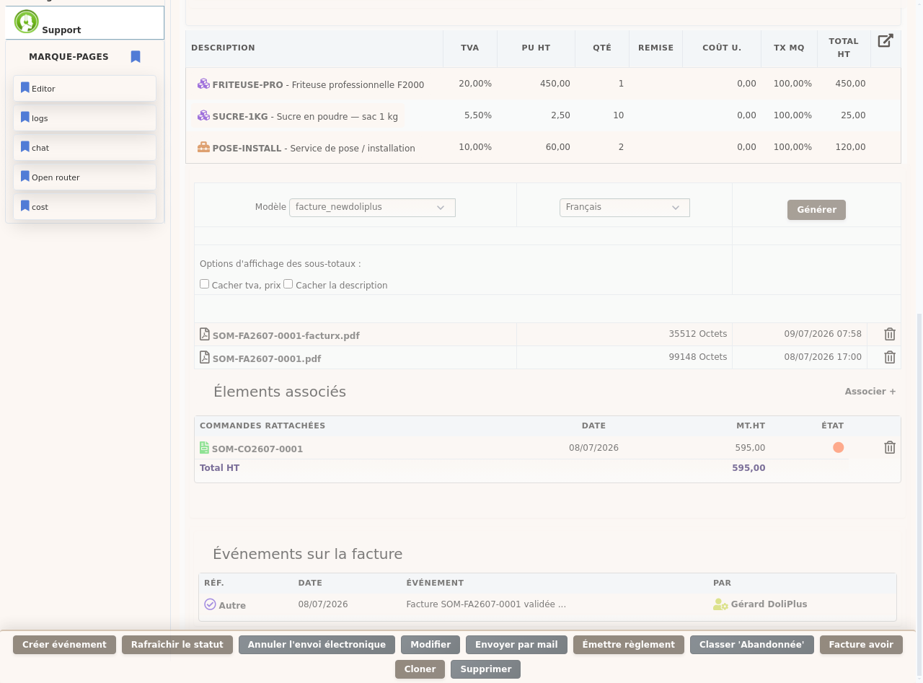Delete SOM-FA2607-0001.pdf with trash icon

point(890,358)
